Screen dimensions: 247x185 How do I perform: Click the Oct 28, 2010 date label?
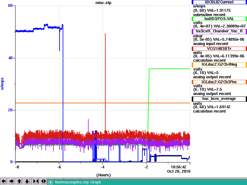point(179,171)
